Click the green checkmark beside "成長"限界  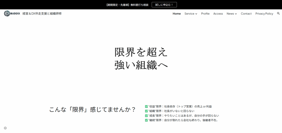click(146, 115)
